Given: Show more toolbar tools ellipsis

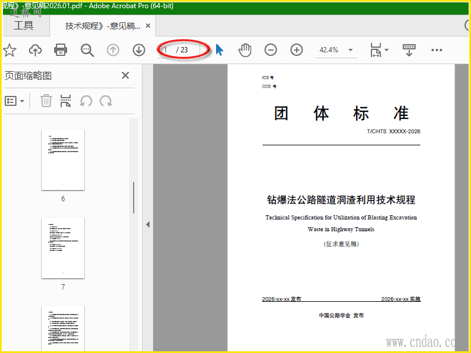Looking at the screenshot, I should click(x=436, y=50).
